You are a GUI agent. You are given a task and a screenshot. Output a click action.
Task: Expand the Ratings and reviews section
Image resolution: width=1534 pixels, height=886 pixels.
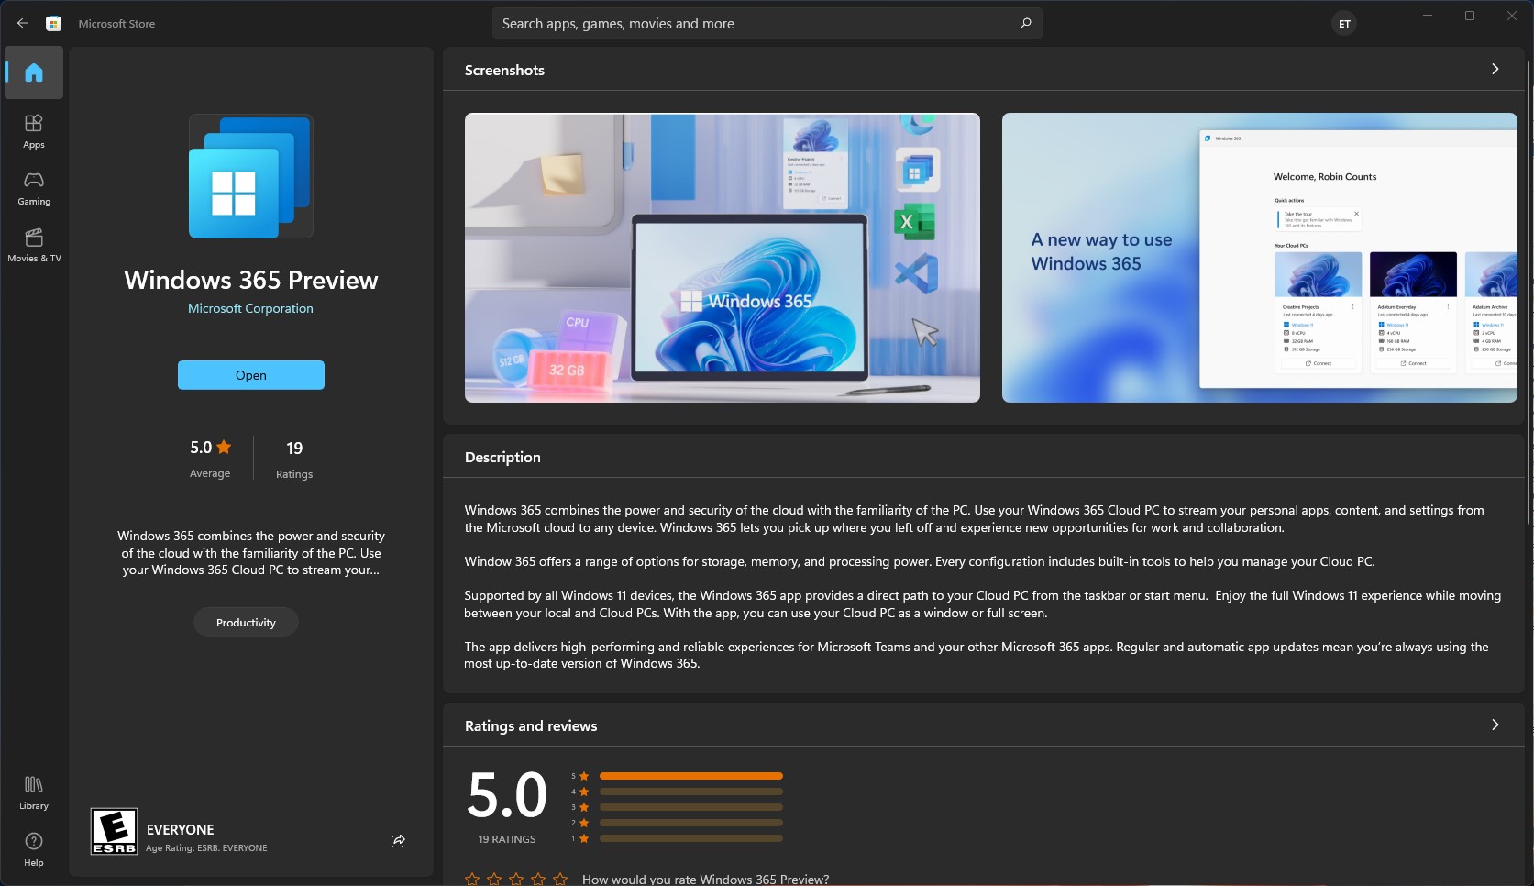(1495, 725)
